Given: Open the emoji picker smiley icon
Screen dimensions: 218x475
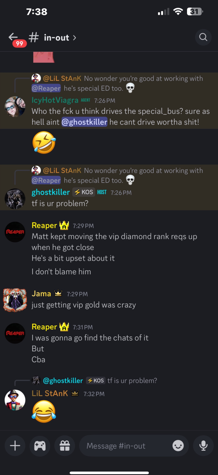Looking at the screenshot, I should [x=178, y=446].
